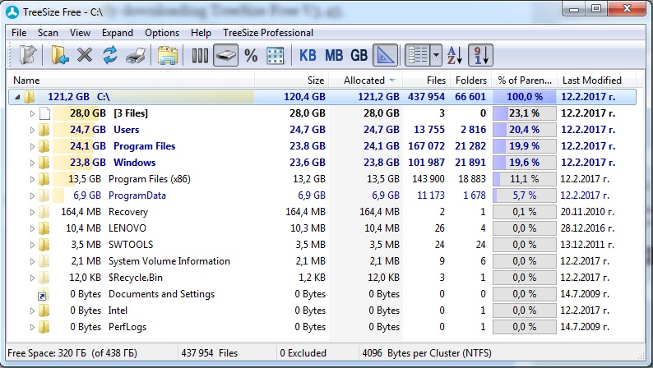Viewport: 653px width, 368px height.
Task: Open the Options menu
Action: 162,33
